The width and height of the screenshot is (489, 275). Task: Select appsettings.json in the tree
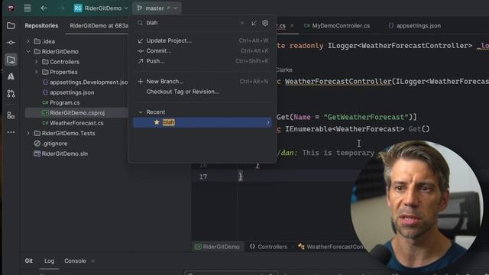click(x=68, y=92)
